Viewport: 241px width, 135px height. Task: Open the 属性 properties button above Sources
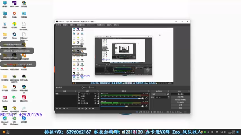[84, 88]
